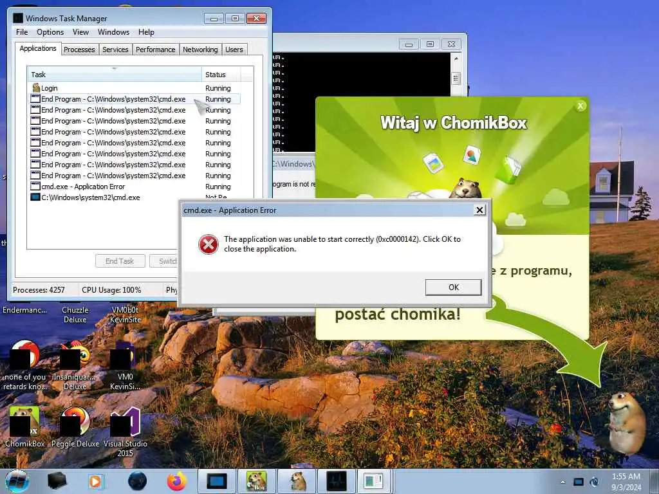This screenshot has width=659, height=494.
Task: Sort by the Task column header
Action: pos(115,75)
